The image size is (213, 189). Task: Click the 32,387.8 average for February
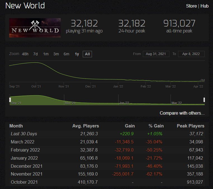(89, 150)
